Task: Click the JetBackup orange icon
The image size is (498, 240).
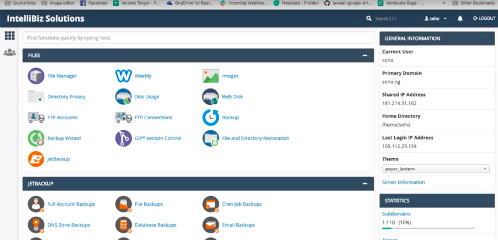Action: [36, 159]
